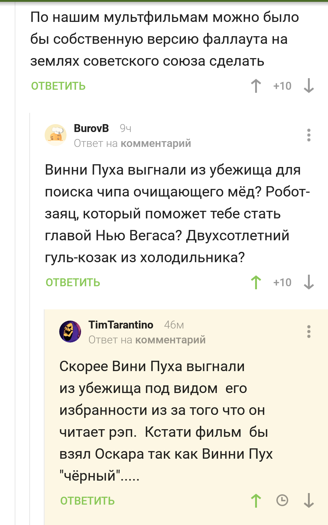Go to parent comment from TimTarantino's reply

(170, 340)
